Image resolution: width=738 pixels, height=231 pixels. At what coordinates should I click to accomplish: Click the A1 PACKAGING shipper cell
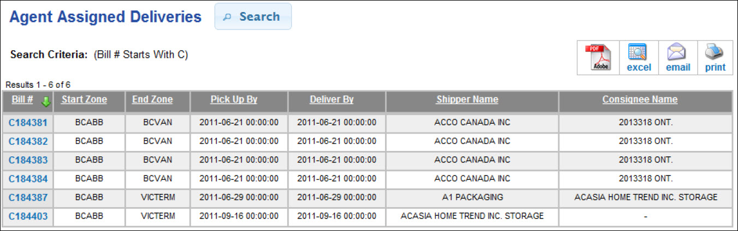(472, 197)
